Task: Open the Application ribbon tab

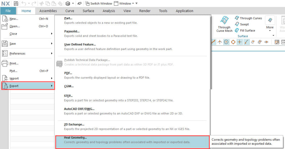Action: 184,11
